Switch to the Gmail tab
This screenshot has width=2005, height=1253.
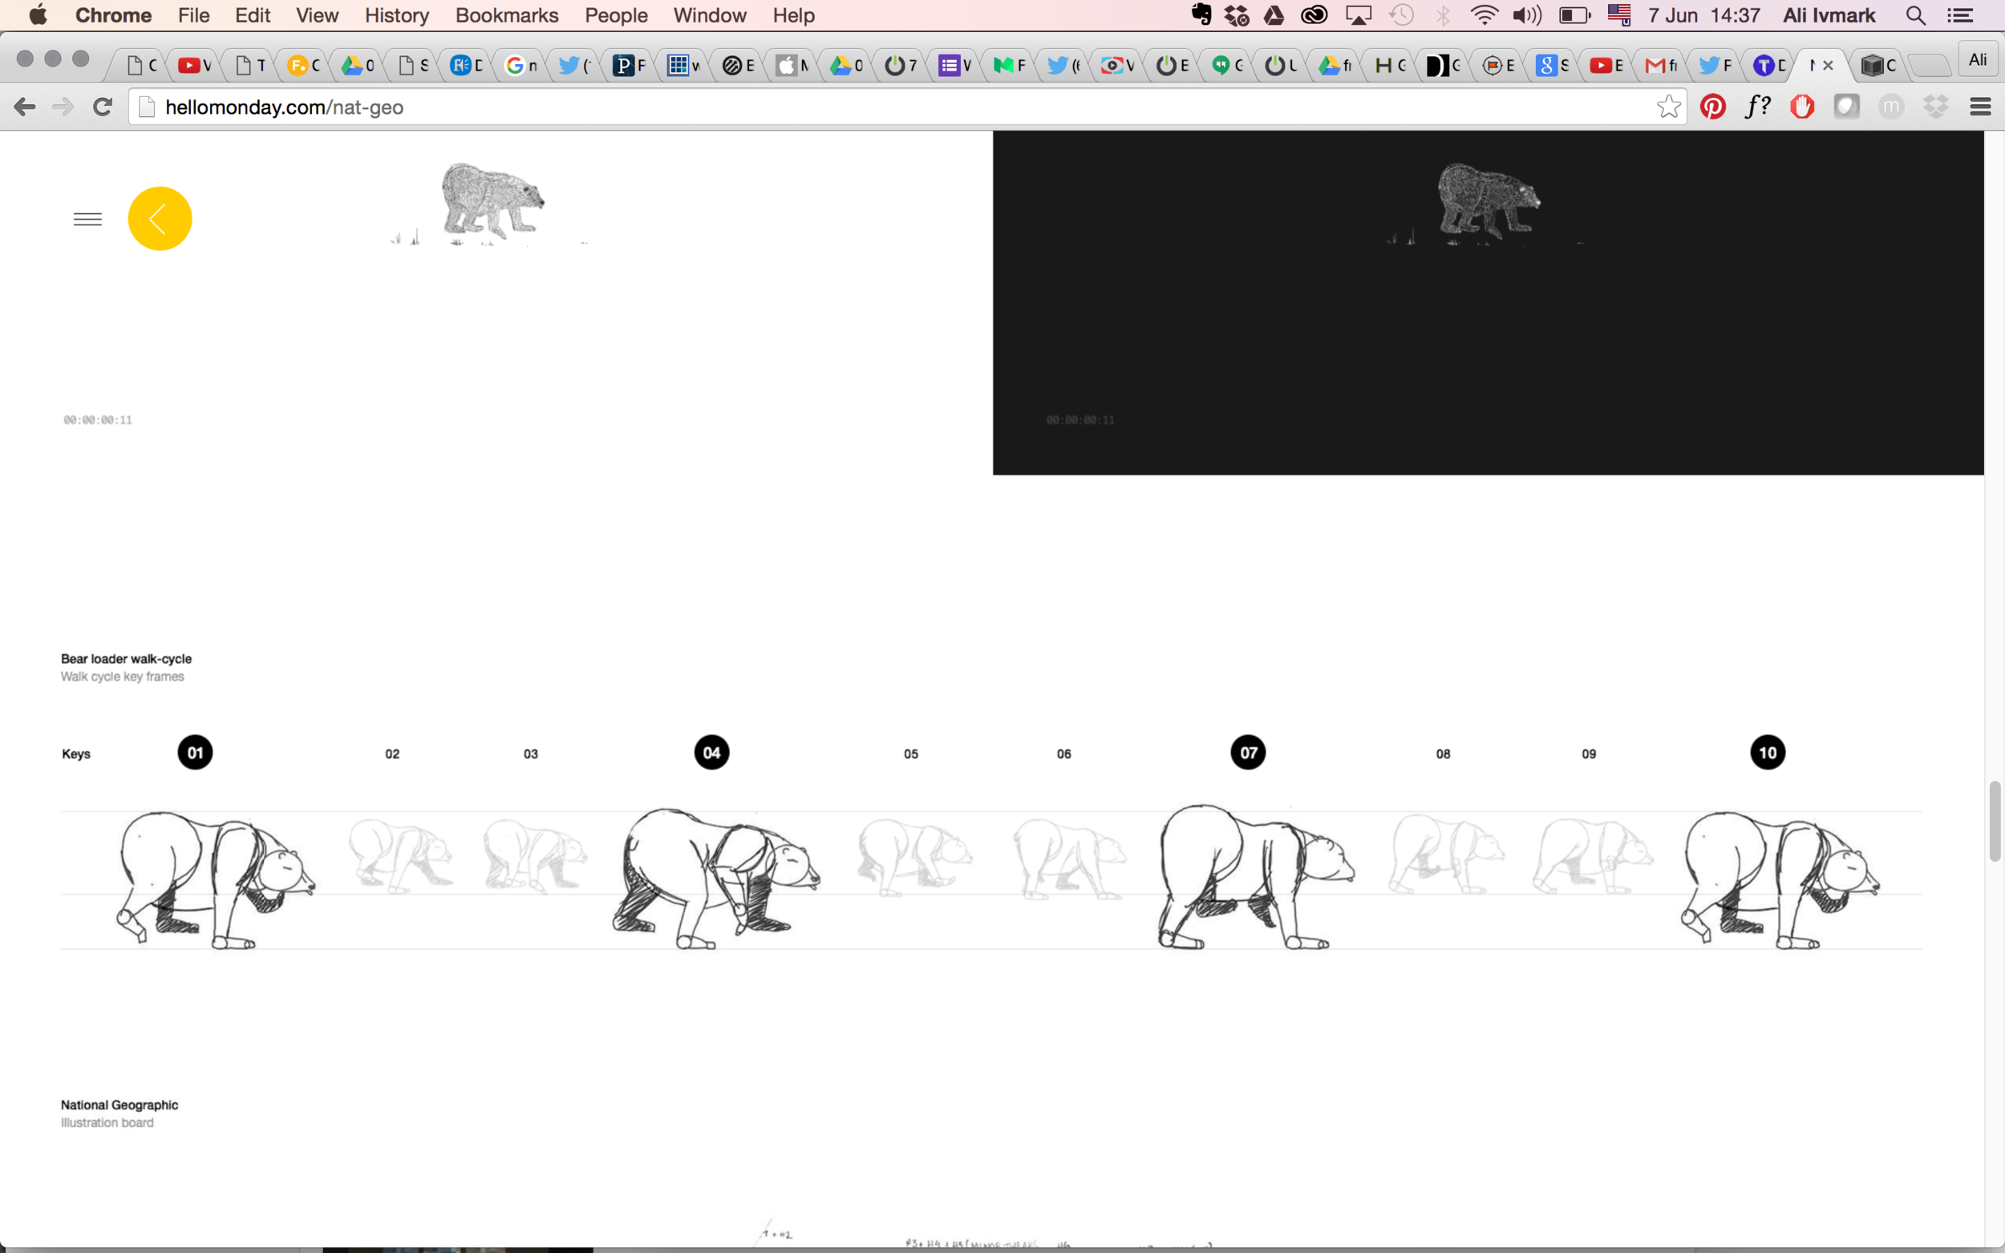point(1660,65)
